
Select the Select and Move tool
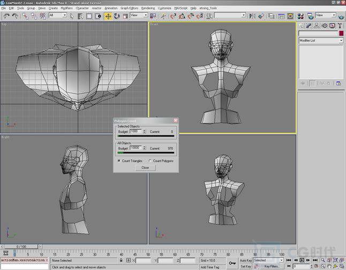(108, 16)
